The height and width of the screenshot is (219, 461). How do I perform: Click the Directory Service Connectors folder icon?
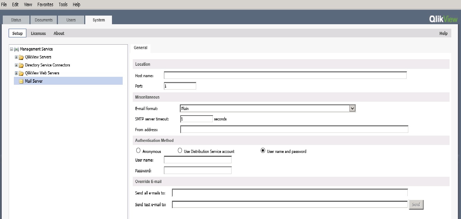point(21,65)
